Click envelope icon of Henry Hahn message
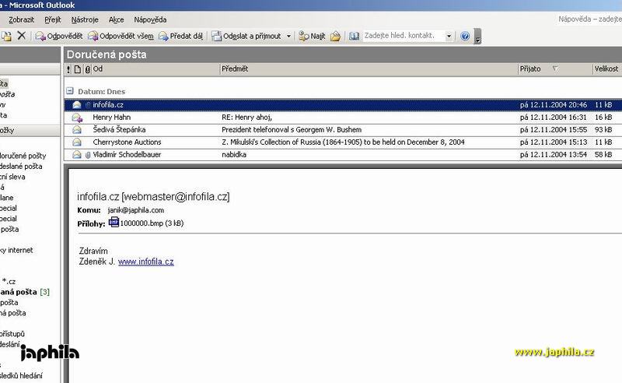The height and width of the screenshot is (383, 622). (x=77, y=118)
